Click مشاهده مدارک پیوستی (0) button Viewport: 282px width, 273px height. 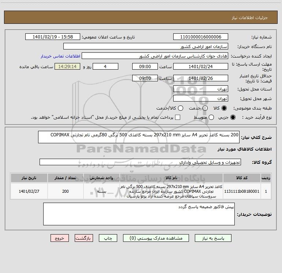coord(156,238)
